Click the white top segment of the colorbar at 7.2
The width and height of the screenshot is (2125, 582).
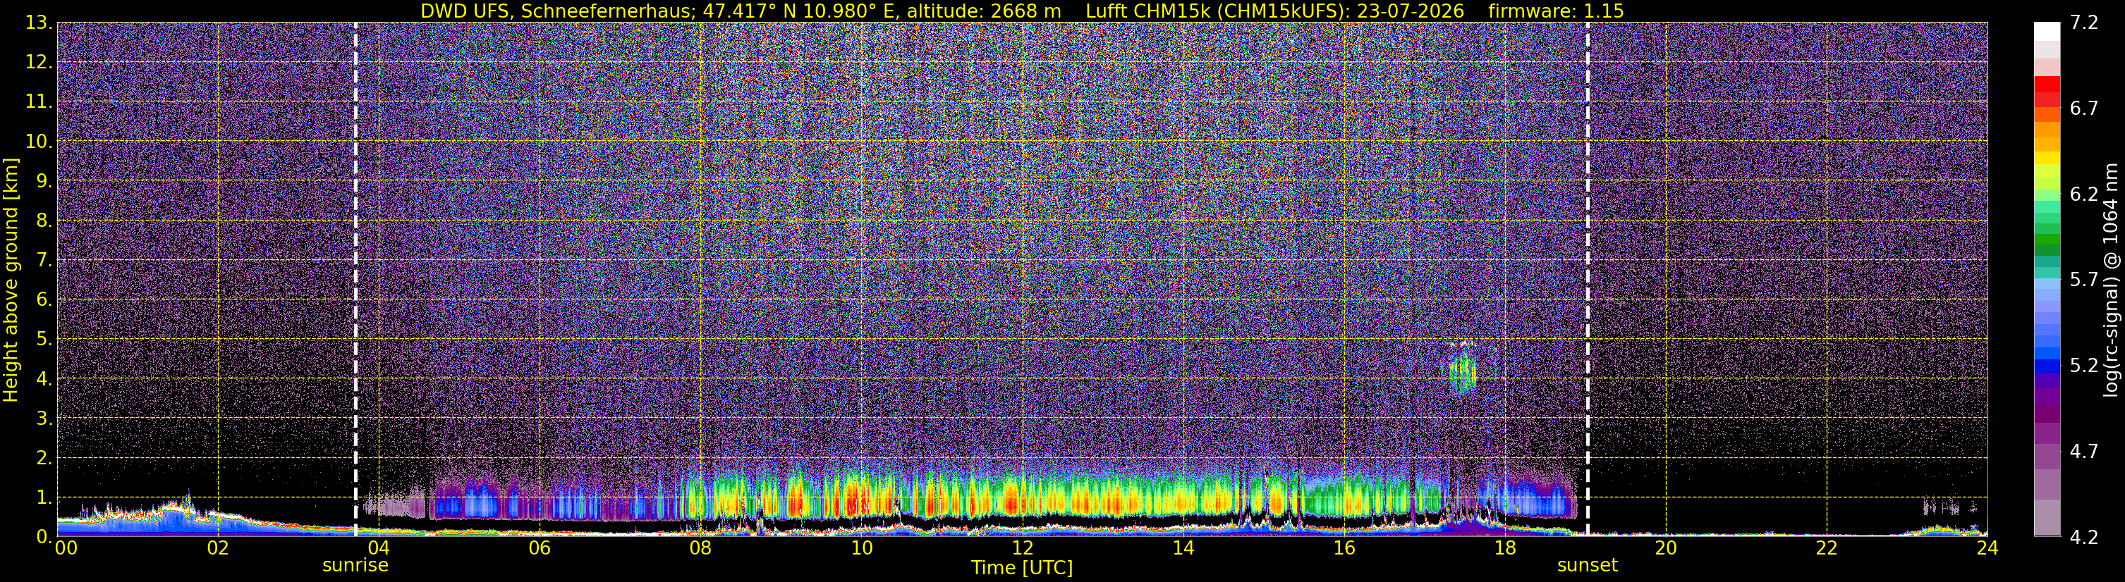(2047, 31)
